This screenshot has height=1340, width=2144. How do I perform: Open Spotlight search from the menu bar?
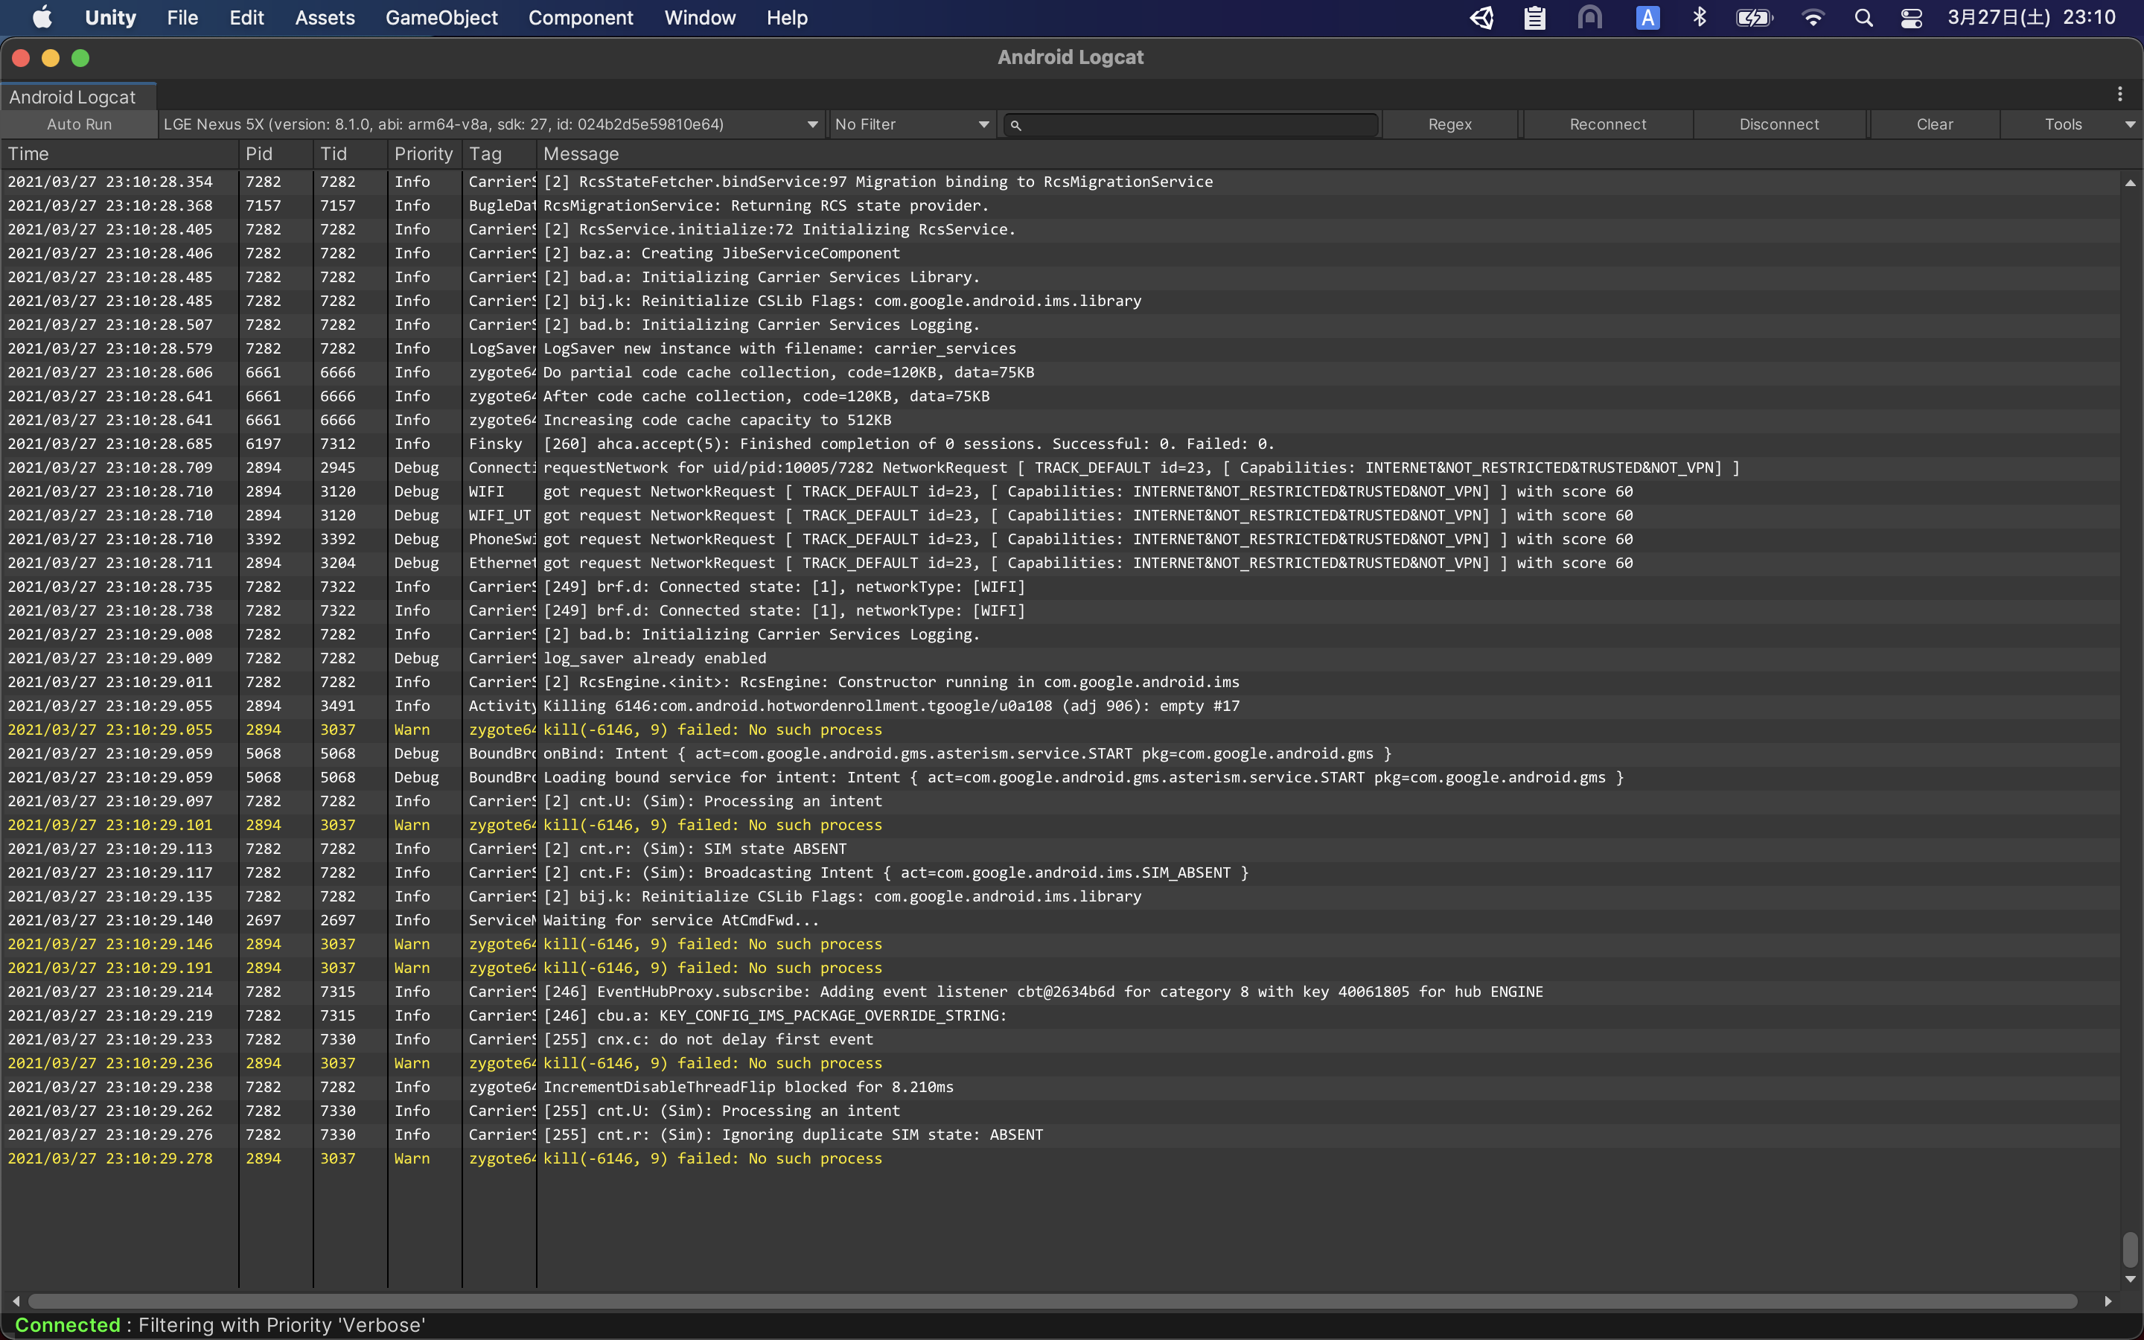tap(1863, 17)
